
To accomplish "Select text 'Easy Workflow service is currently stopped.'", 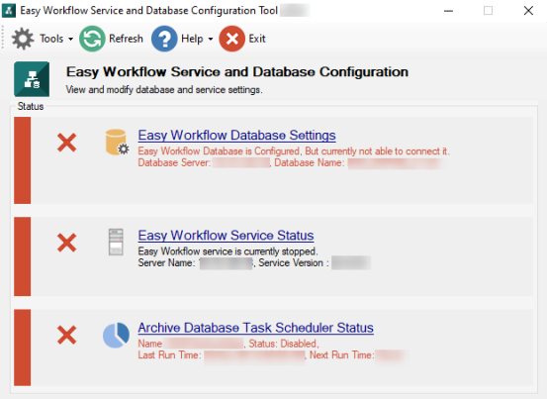I will pos(228,251).
